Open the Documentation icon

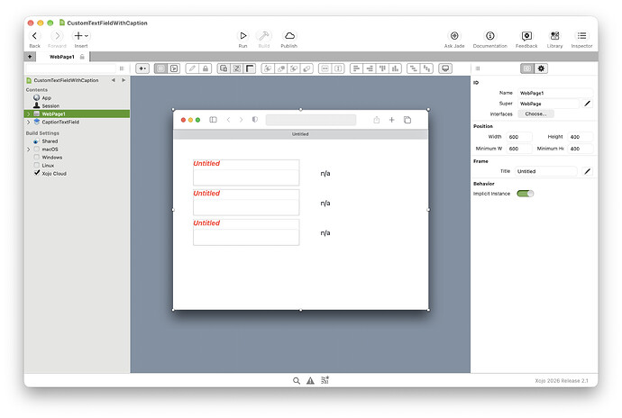(489, 36)
